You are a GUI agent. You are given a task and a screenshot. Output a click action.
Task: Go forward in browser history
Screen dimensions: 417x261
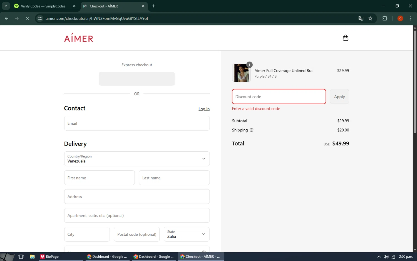(x=17, y=18)
